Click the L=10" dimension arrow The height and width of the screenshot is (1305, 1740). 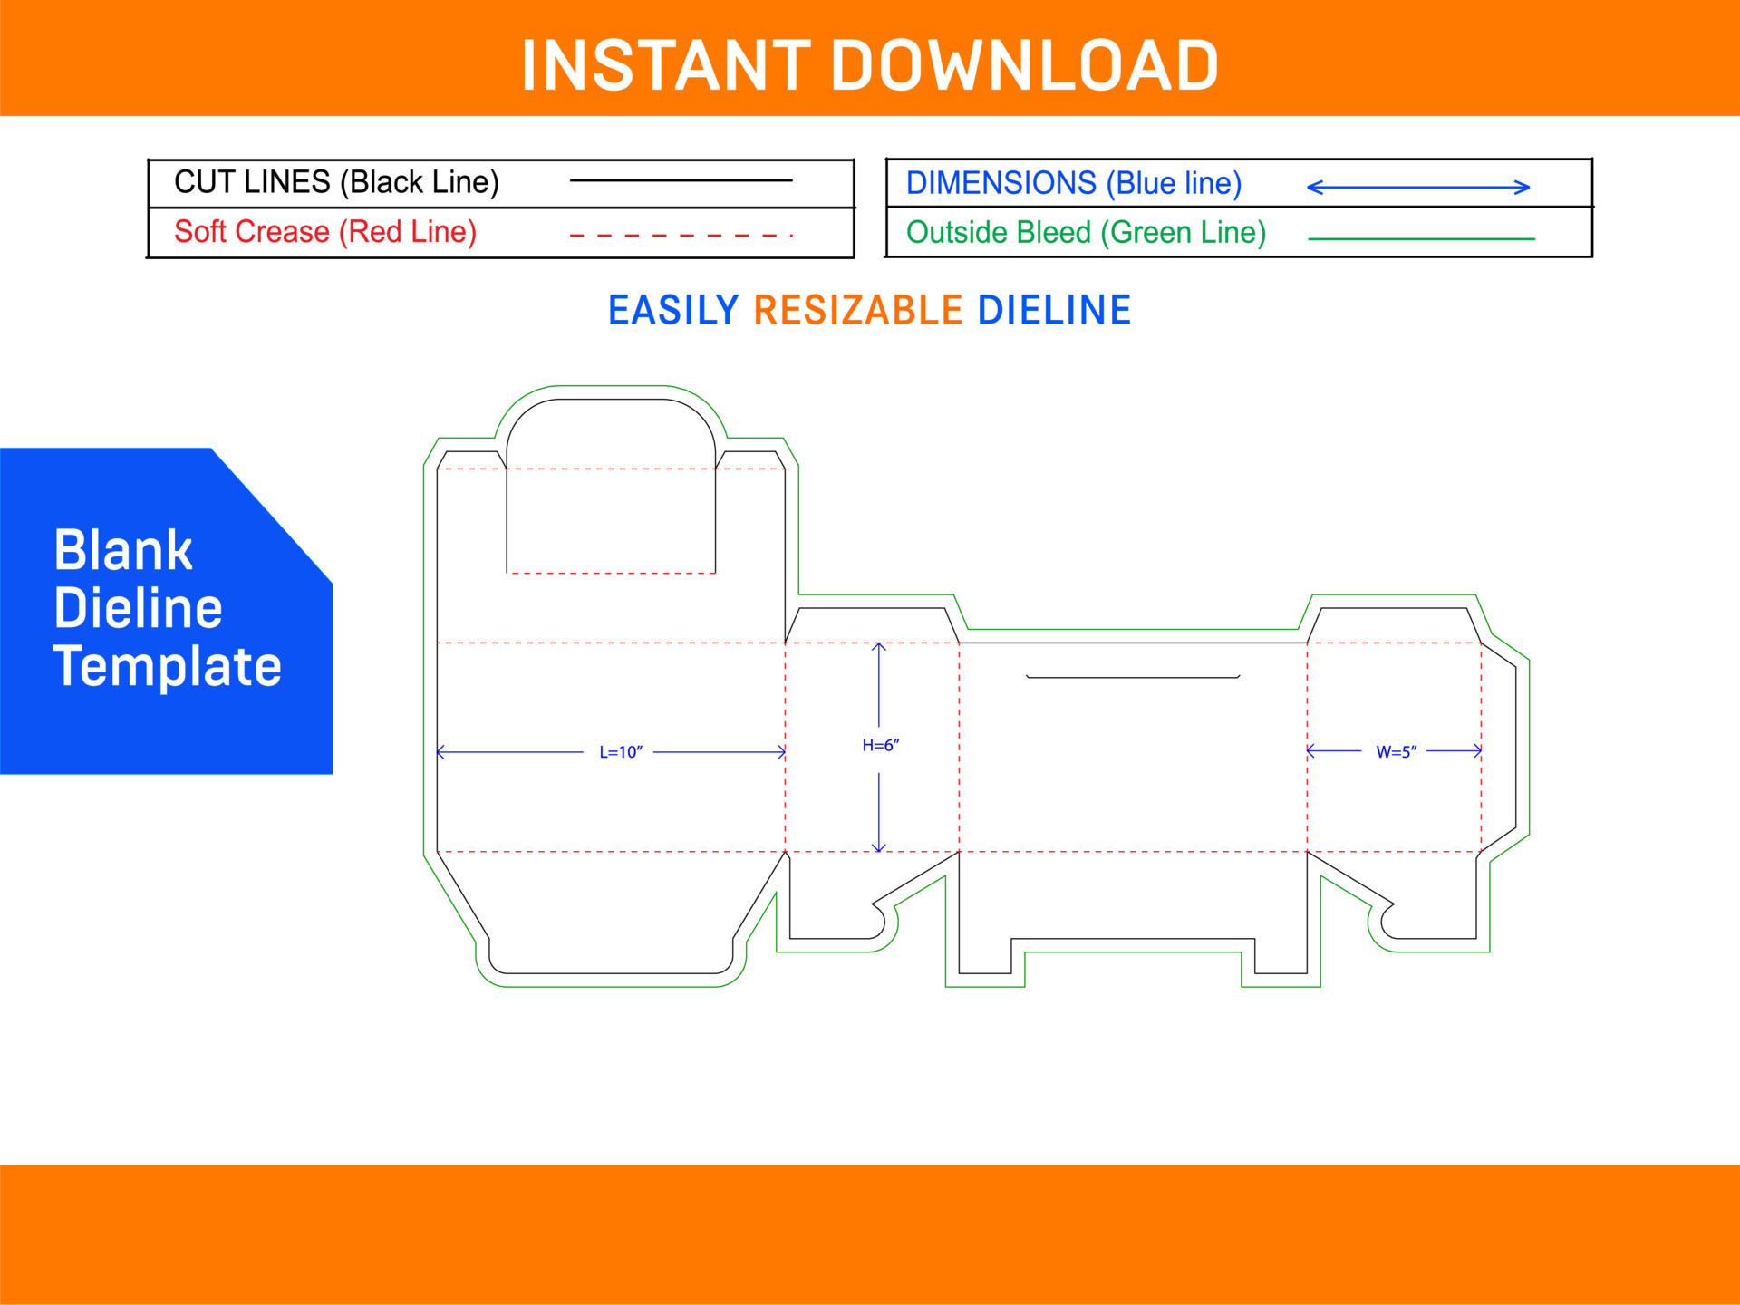tap(621, 750)
